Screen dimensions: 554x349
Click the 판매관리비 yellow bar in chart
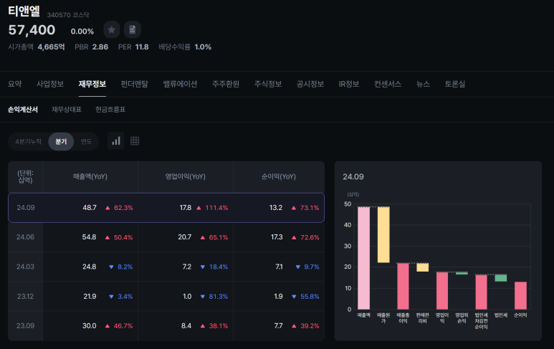423,267
